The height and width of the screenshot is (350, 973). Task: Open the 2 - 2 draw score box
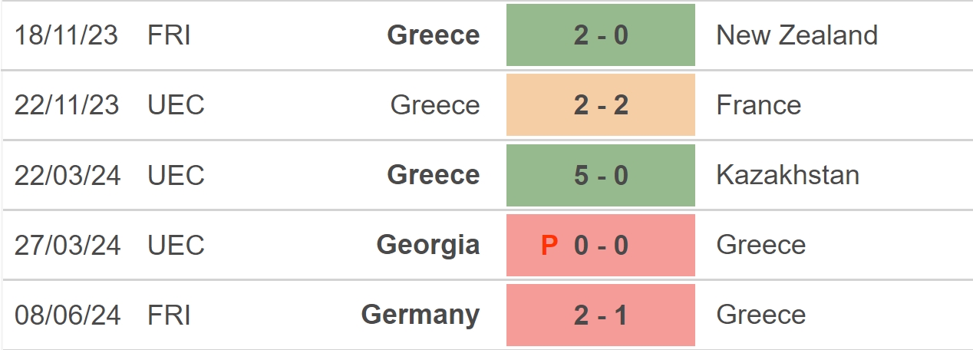point(601,105)
